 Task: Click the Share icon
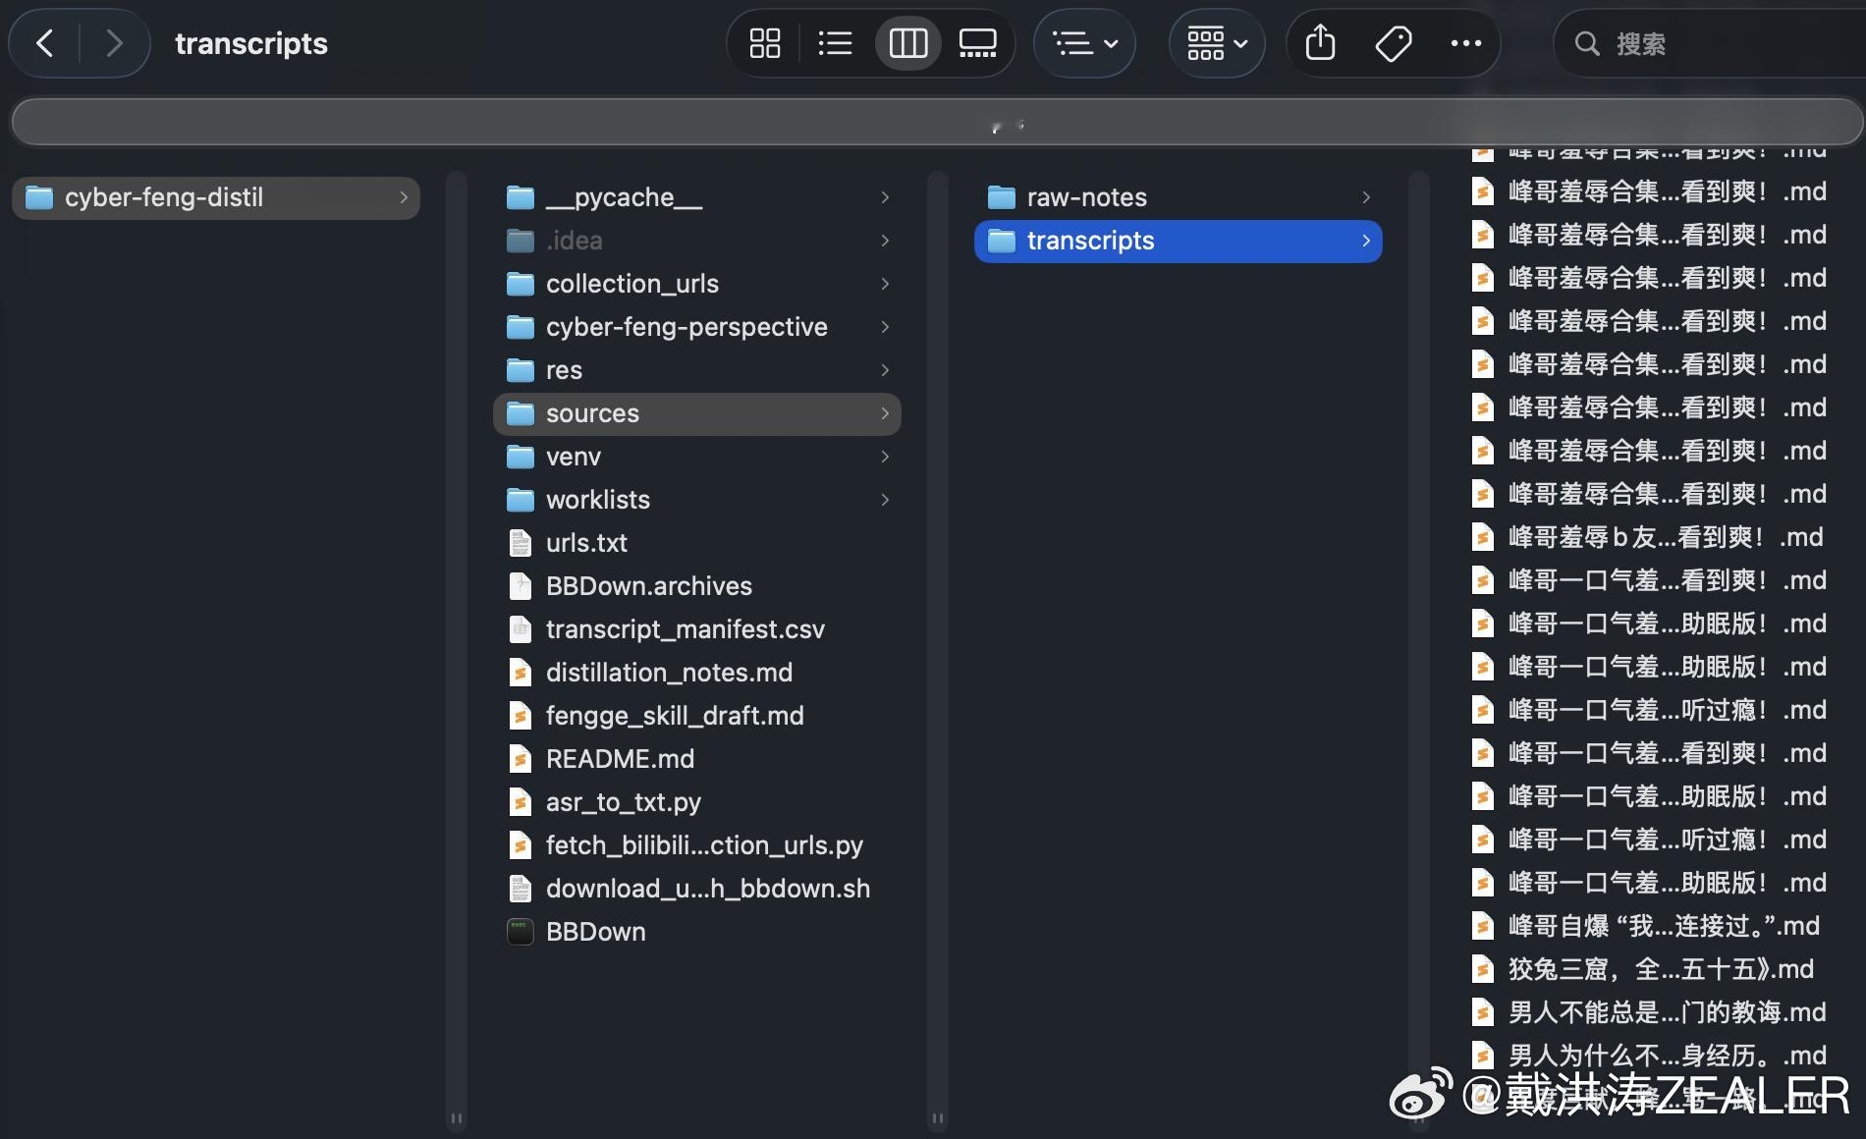[1321, 43]
